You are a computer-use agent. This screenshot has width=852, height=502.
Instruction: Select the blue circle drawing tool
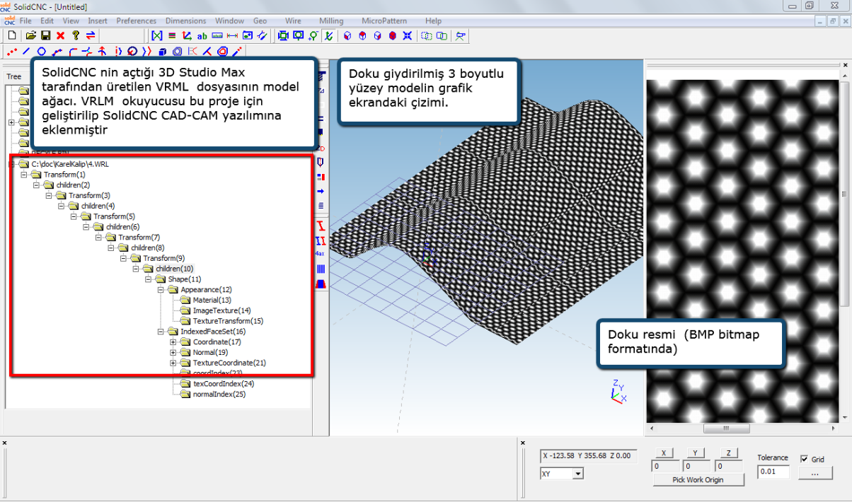42,52
